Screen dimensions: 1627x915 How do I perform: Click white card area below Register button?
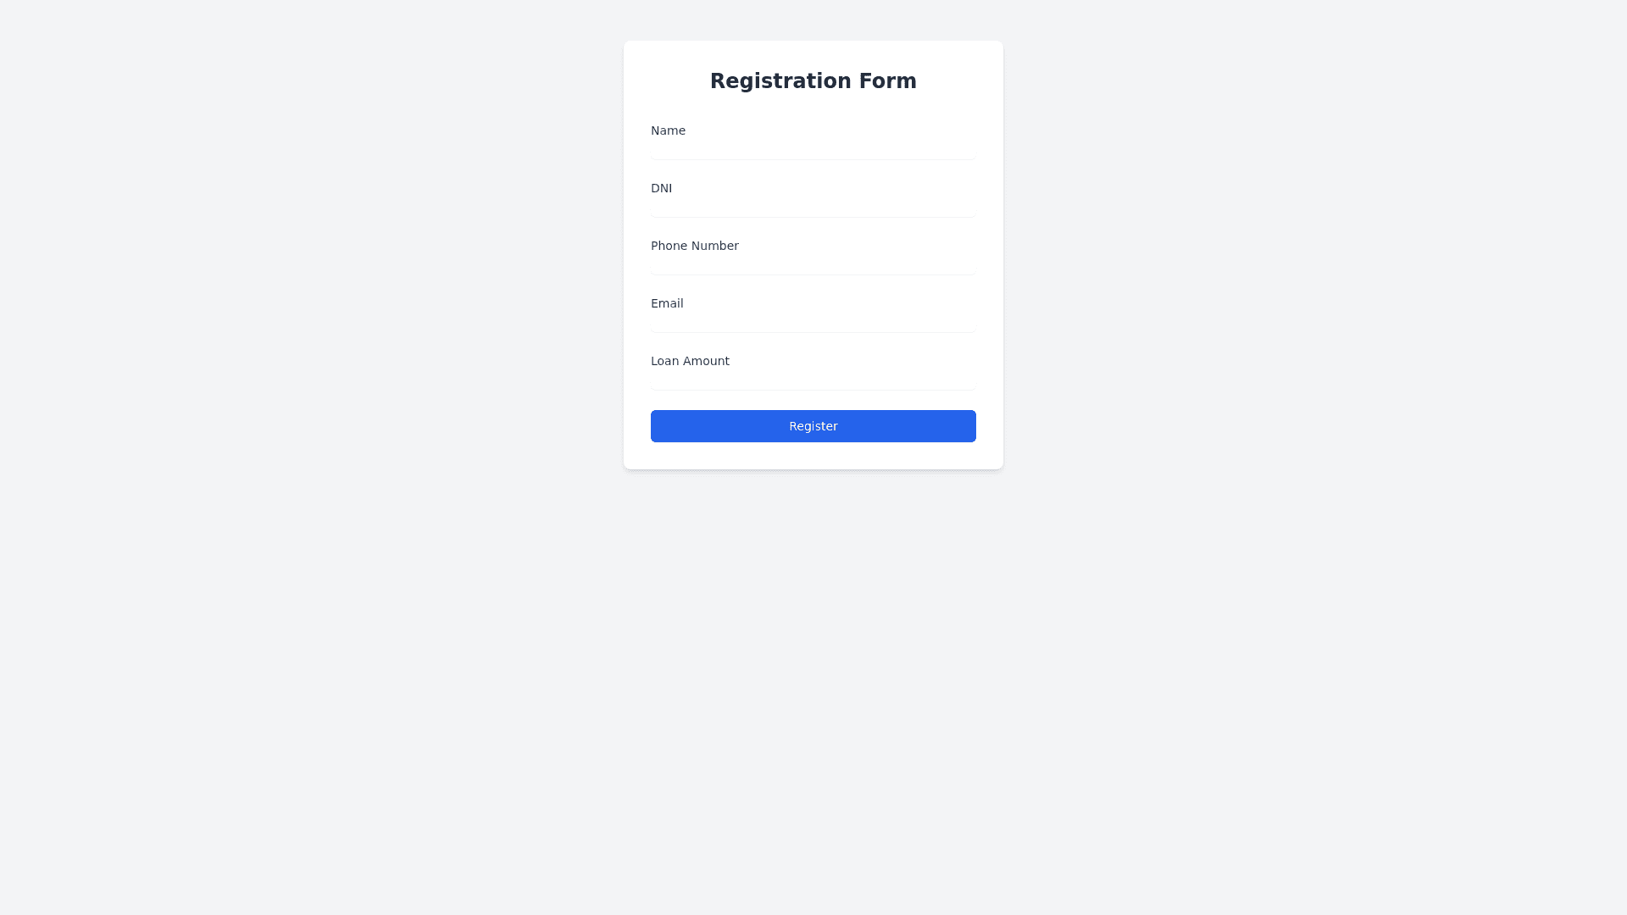coord(813,456)
